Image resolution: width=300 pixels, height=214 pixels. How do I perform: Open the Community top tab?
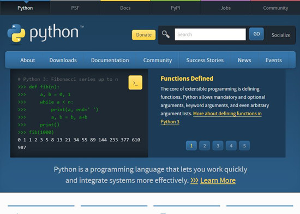(275, 8)
